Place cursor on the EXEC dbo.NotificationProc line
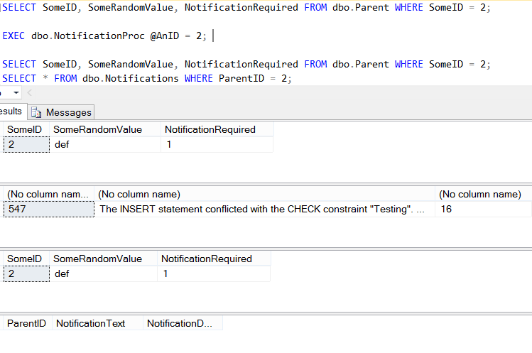The height and width of the screenshot is (353, 532). (104, 36)
